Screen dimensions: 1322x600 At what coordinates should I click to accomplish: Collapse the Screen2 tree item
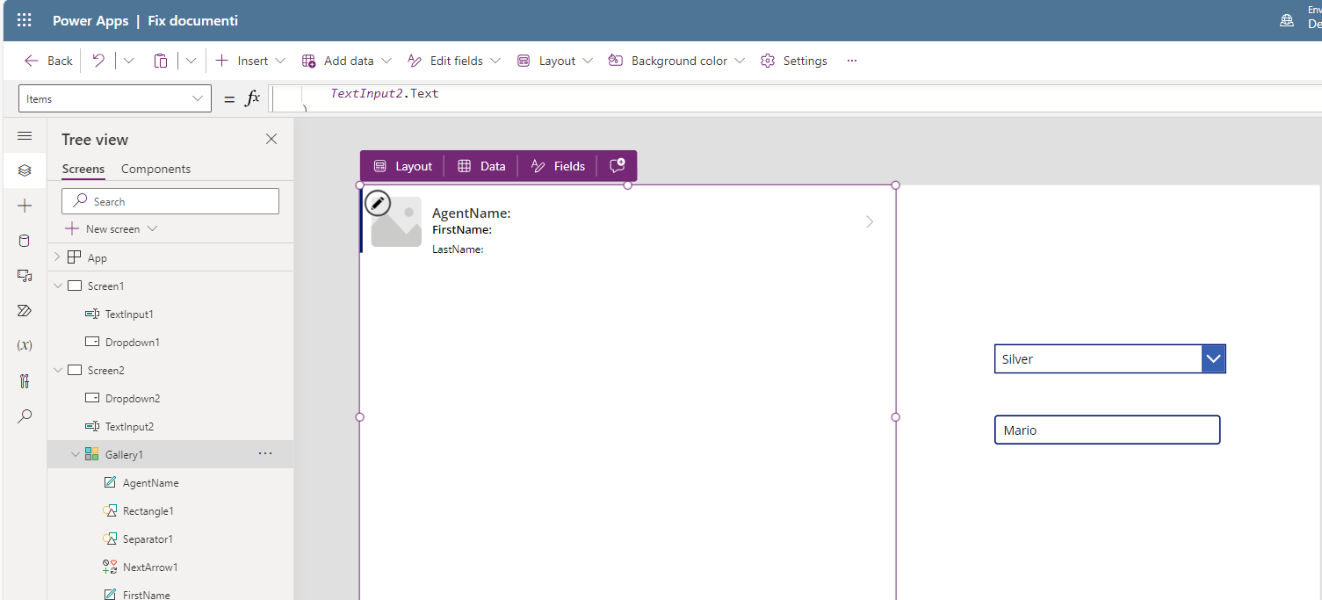point(58,370)
